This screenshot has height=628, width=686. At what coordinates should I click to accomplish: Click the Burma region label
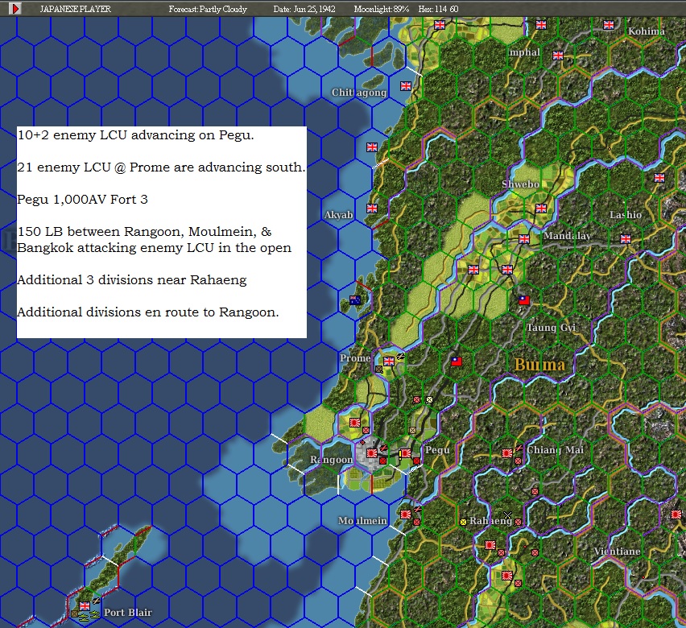coord(539,365)
